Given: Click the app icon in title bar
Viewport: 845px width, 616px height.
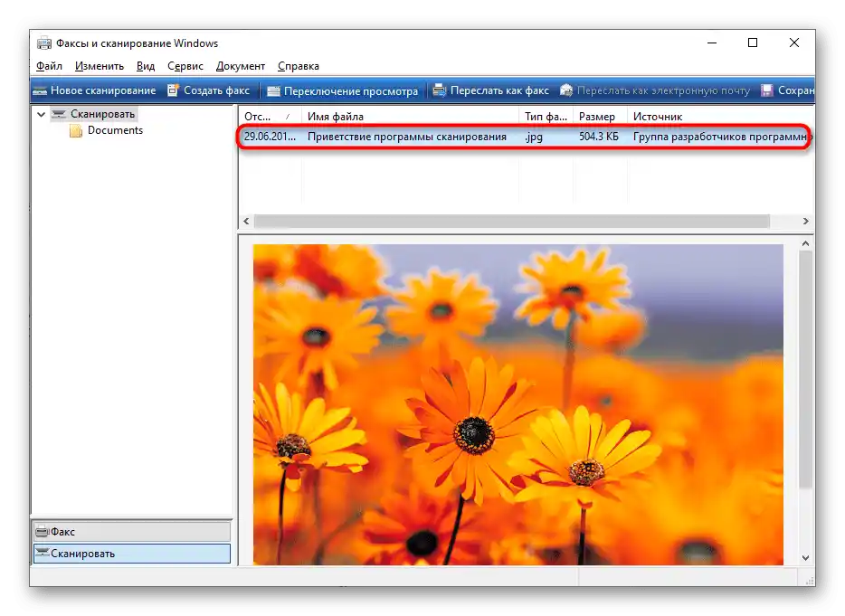Looking at the screenshot, I should pyautogui.click(x=44, y=43).
